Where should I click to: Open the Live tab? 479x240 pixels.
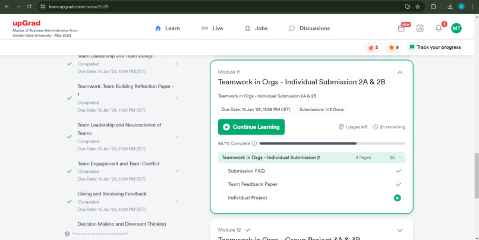point(212,29)
